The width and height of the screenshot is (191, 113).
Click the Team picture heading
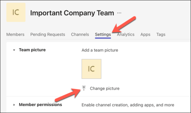coord(32,50)
